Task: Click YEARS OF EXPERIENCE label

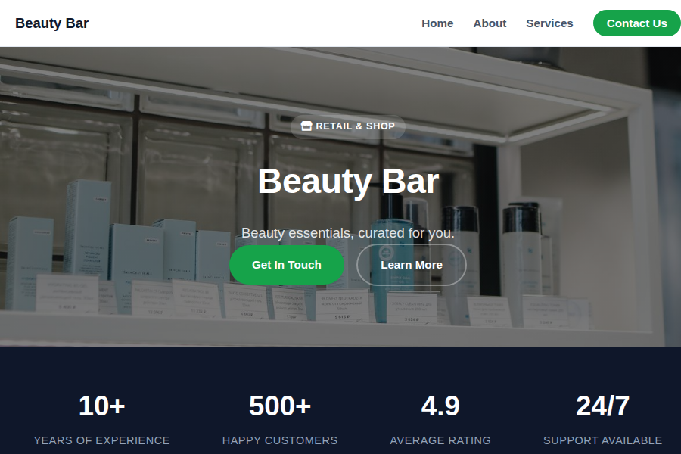Action: pyautogui.click(x=101, y=440)
